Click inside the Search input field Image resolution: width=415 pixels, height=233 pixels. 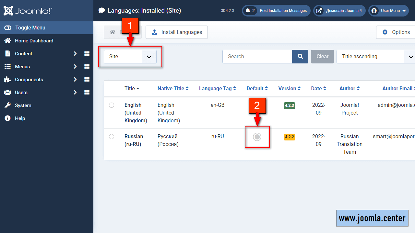point(257,57)
